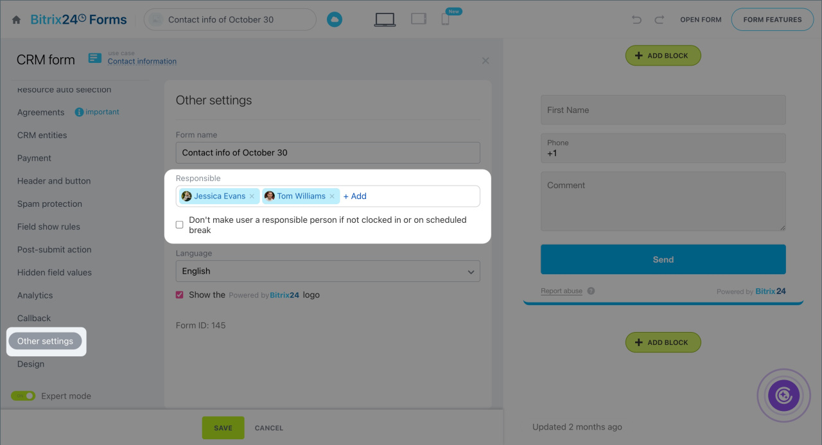
Task: Click the undo arrow icon
Action: pyautogui.click(x=636, y=20)
